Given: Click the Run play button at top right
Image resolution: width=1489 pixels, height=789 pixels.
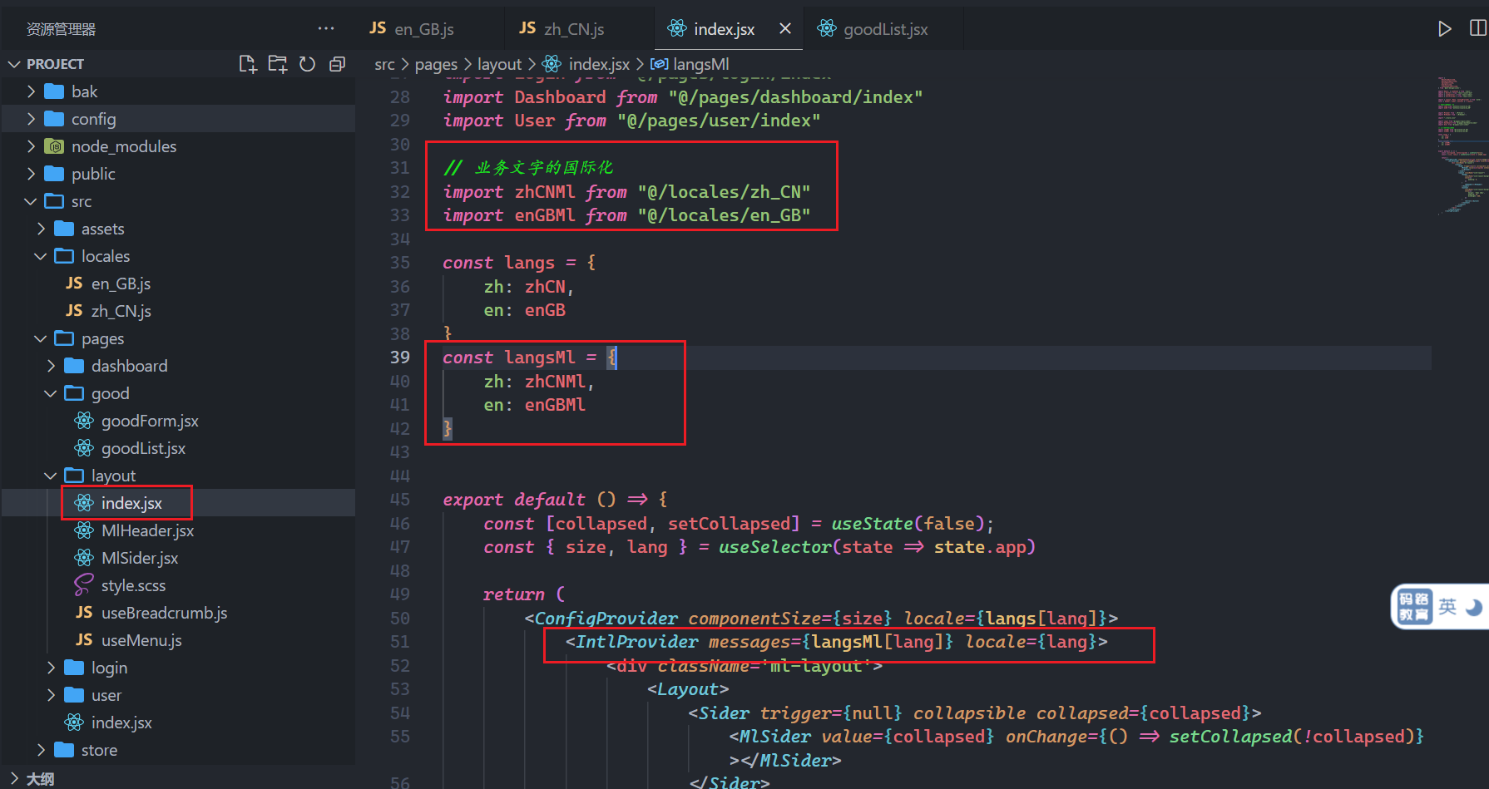Looking at the screenshot, I should coord(1445,29).
